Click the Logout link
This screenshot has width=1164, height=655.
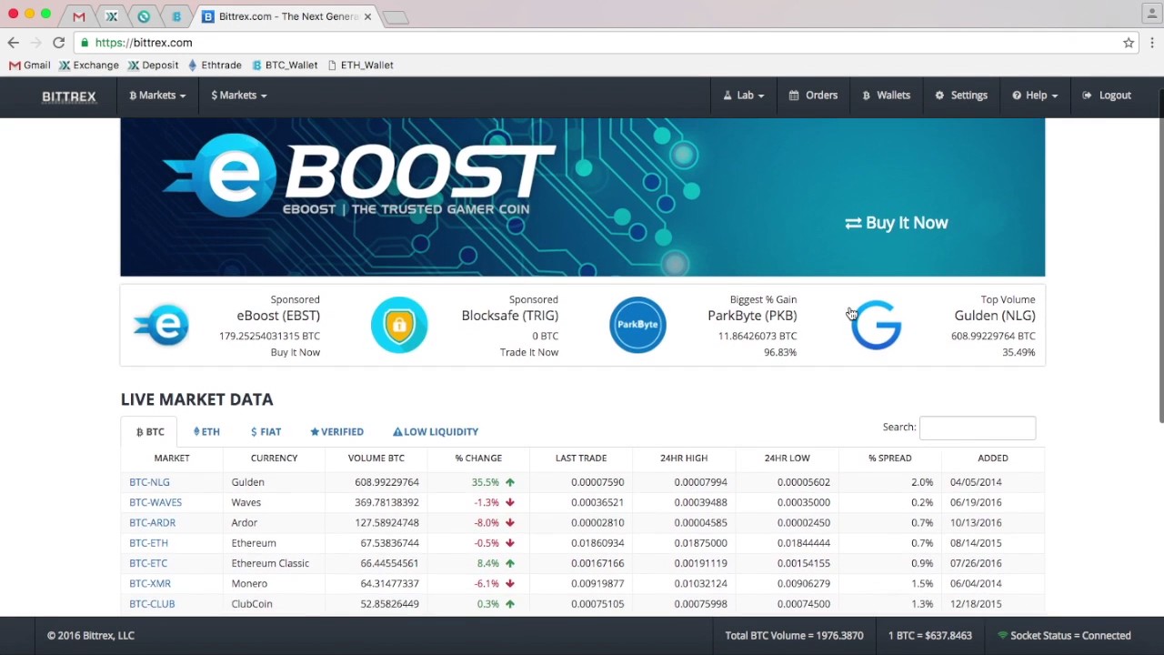pyautogui.click(x=1107, y=96)
